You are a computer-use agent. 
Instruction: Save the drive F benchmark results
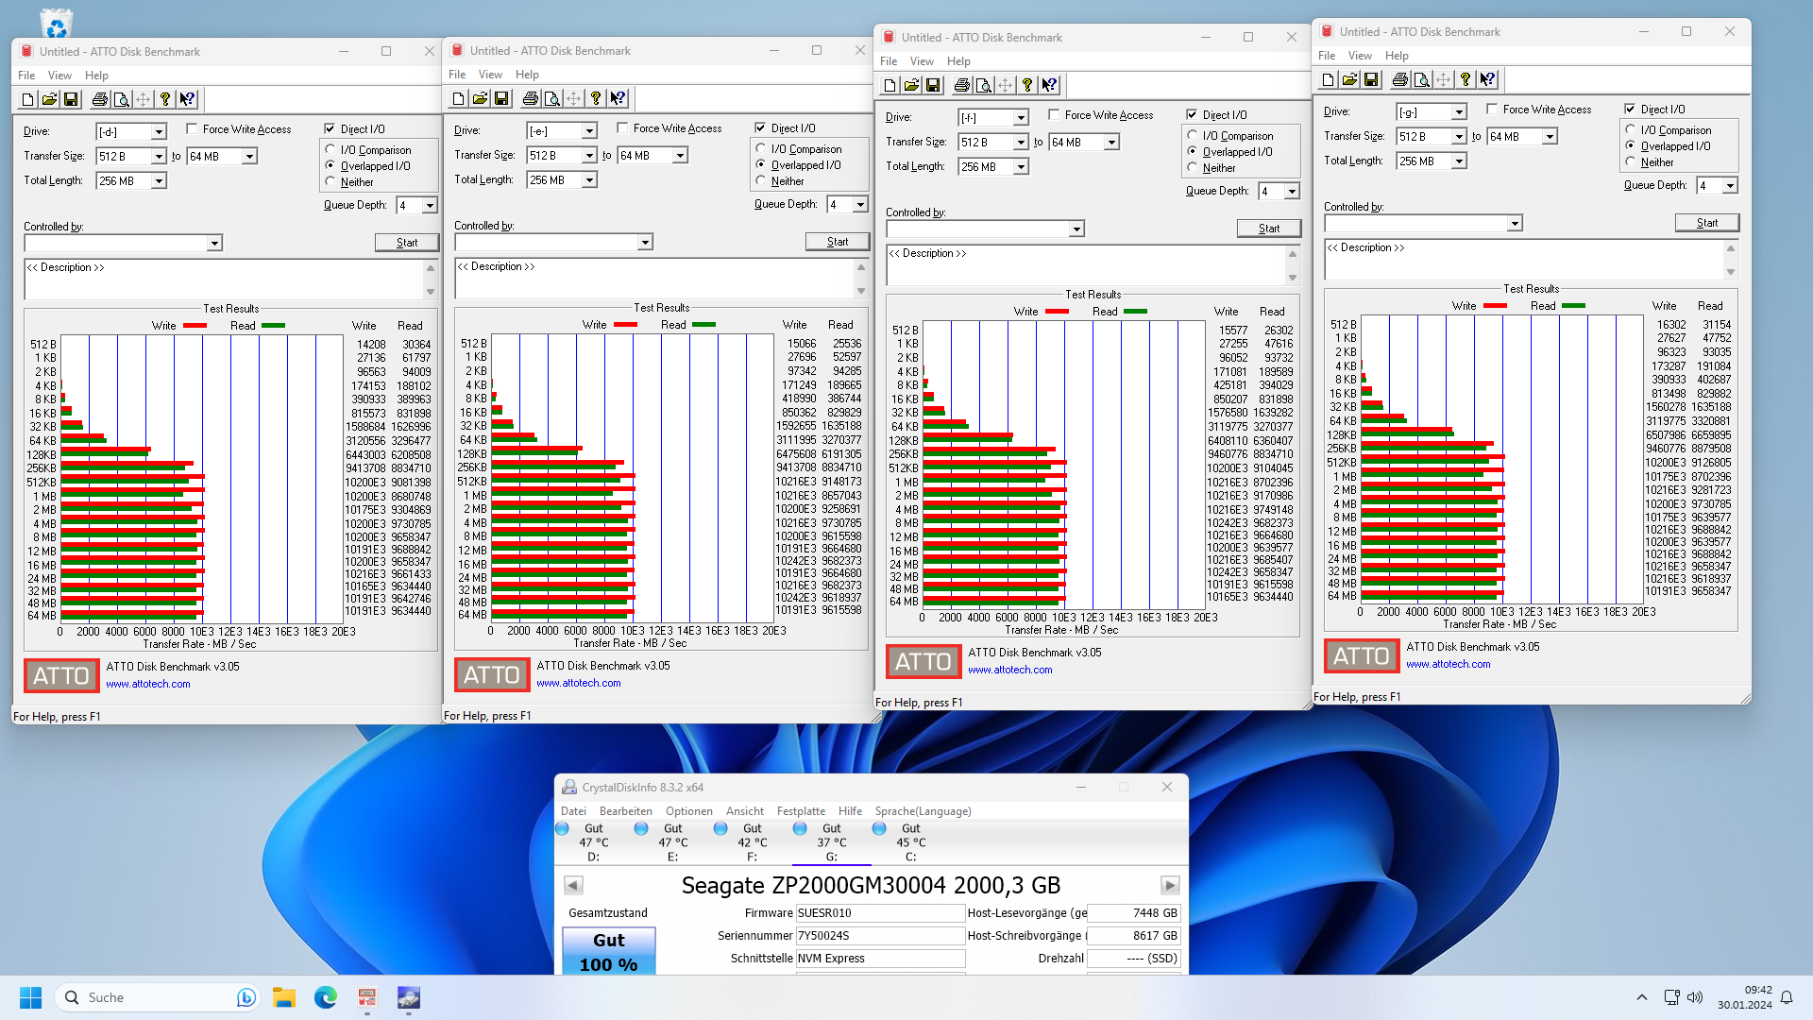[933, 85]
